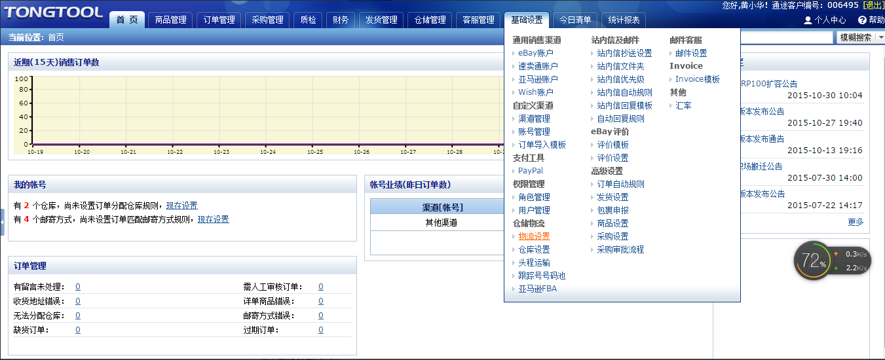Go to the 订单管理 tab
Screen dimensions: 885x360
(219, 20)
